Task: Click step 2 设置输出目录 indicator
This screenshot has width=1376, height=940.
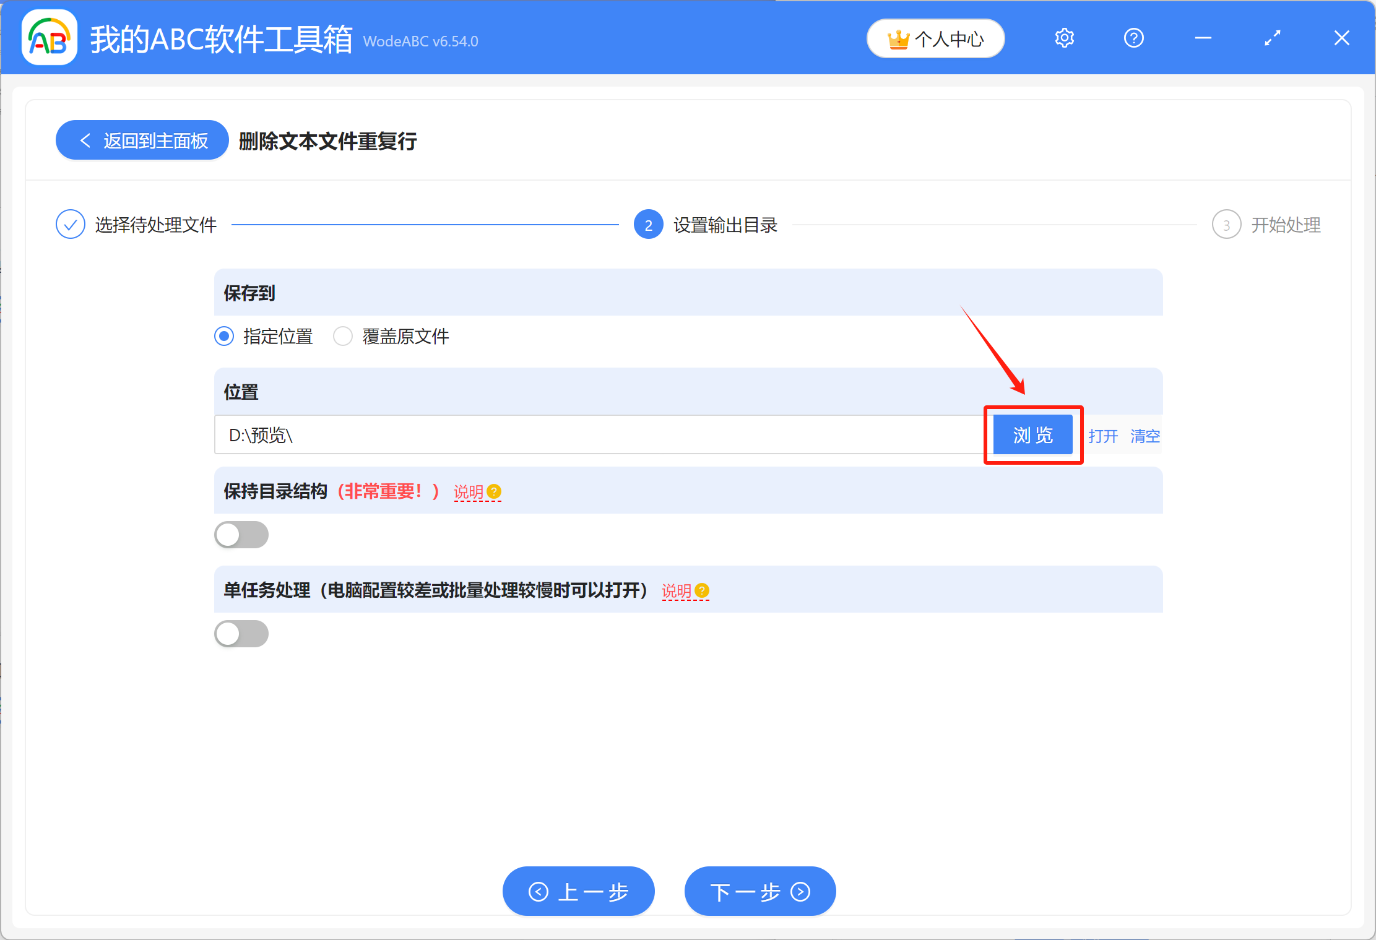Action: tap(647, 224)
